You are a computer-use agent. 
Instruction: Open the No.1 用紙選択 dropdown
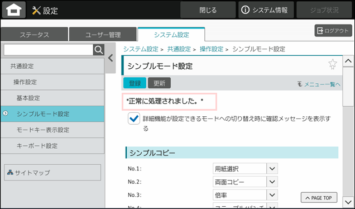[245, 169]
